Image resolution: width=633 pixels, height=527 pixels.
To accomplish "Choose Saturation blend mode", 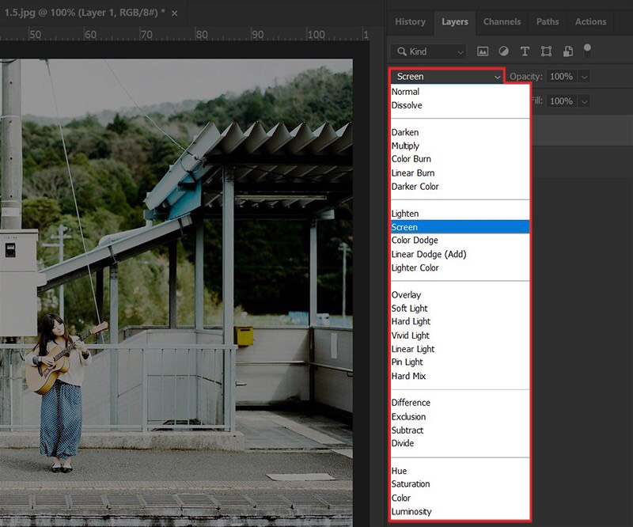I will (461, 484).
